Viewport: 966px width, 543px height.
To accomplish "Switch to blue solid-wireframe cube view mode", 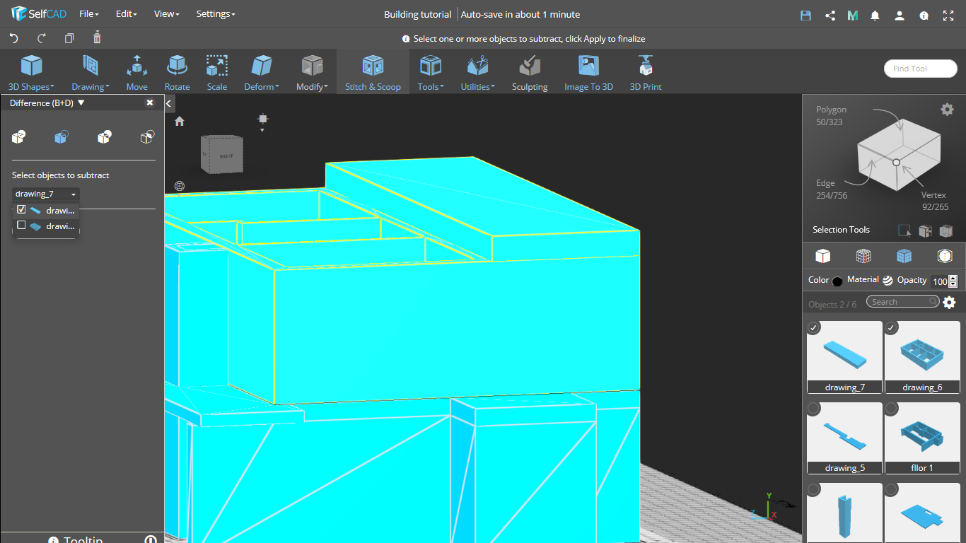I will [904, 255].
